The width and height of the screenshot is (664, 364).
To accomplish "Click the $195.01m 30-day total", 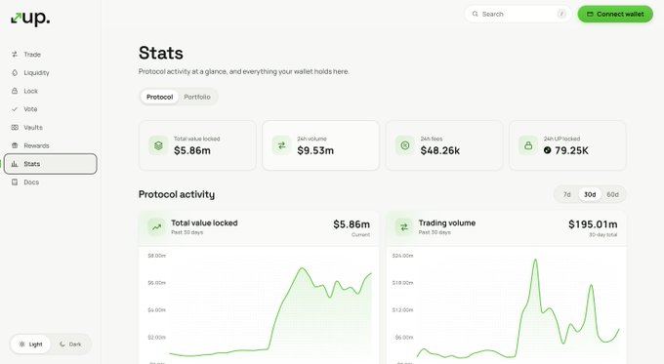I will 593,224.
